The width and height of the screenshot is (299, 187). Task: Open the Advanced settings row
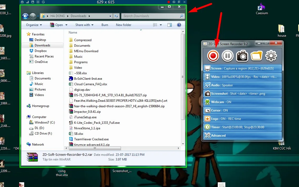click(242, 135)
